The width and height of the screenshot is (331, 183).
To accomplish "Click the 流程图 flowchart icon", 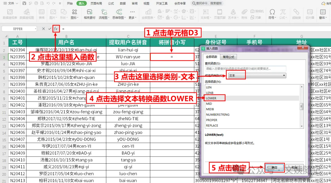I will click(x=104, y=14).
